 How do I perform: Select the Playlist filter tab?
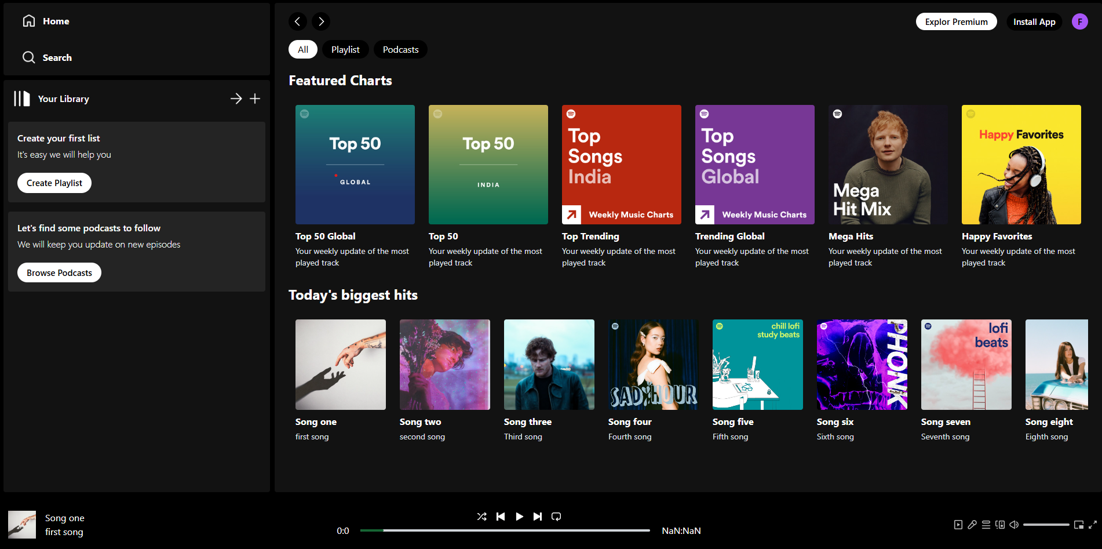345,50
